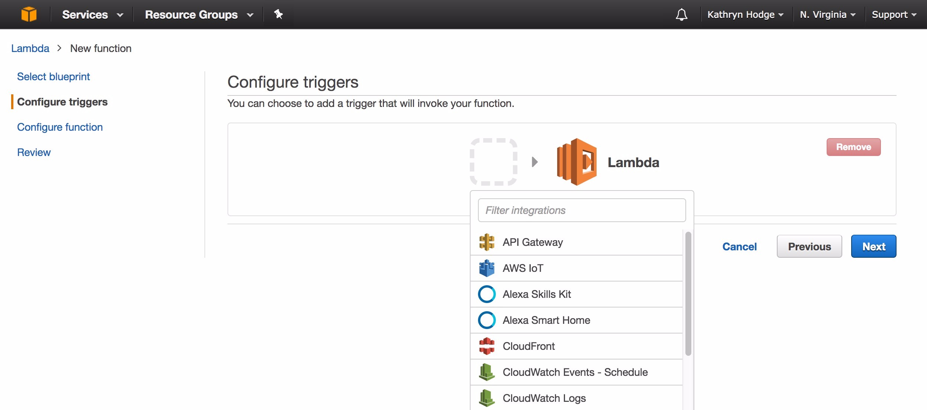This screenshot has width=927, height=410.
Task: Go to Select blueprint step
Action: [x=54, y=77]
